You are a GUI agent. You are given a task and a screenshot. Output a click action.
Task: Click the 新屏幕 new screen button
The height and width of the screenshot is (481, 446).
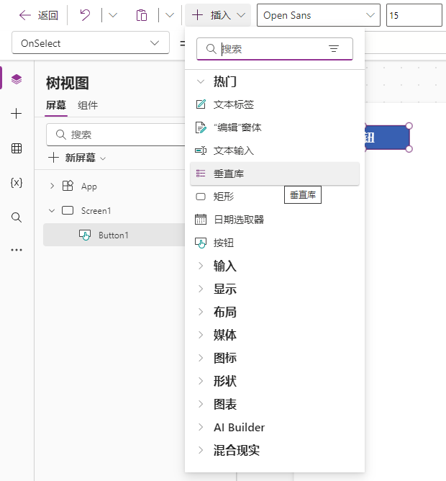click(x=77, y=158)
